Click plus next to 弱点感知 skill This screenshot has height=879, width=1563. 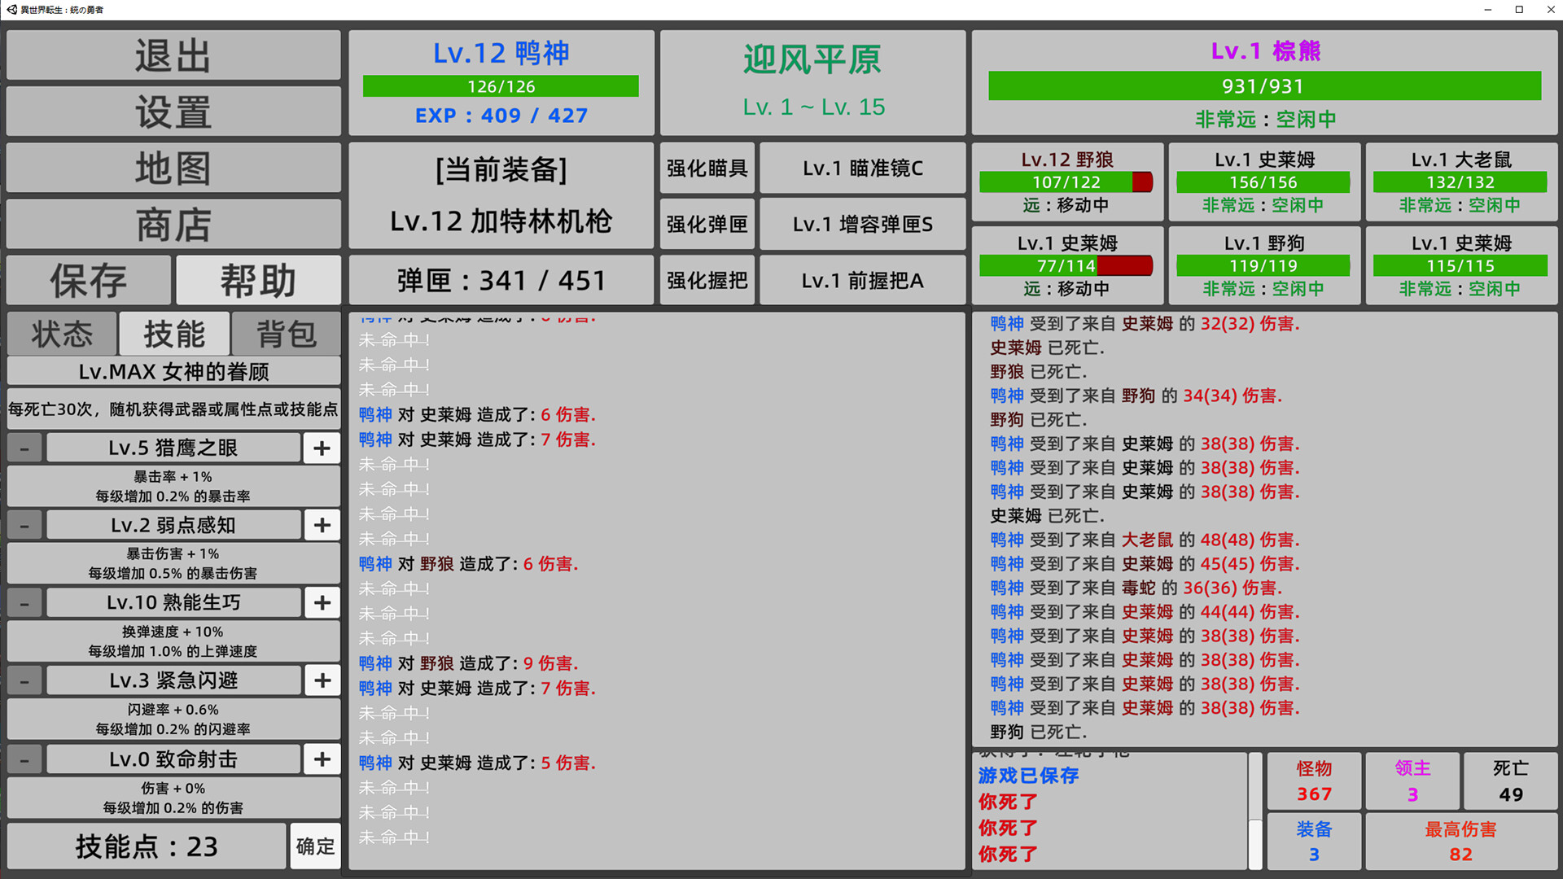[322, 525]
